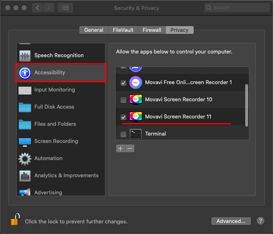Click the Analytics & Improvements chart icon
The height and width of the screenshot is (234, 273).
tap(25, 176)
